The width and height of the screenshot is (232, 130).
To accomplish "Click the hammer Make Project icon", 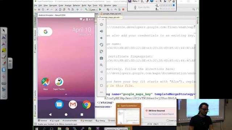I will pyautogui.click(x=86, y=9).
